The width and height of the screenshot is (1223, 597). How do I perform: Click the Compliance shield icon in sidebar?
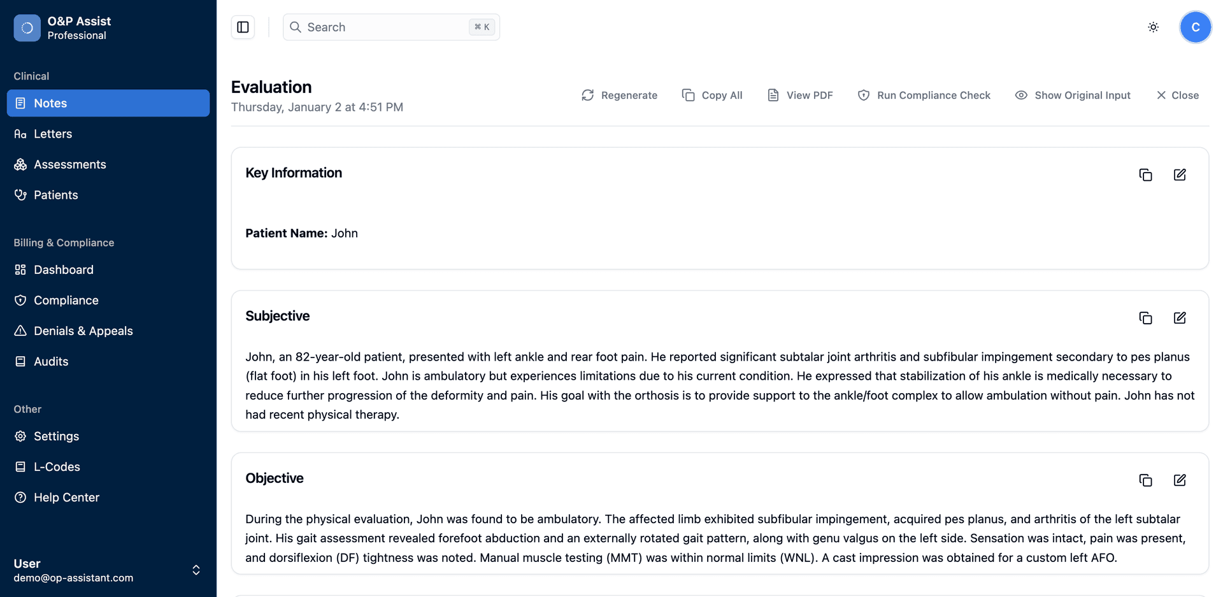(20, 300)
